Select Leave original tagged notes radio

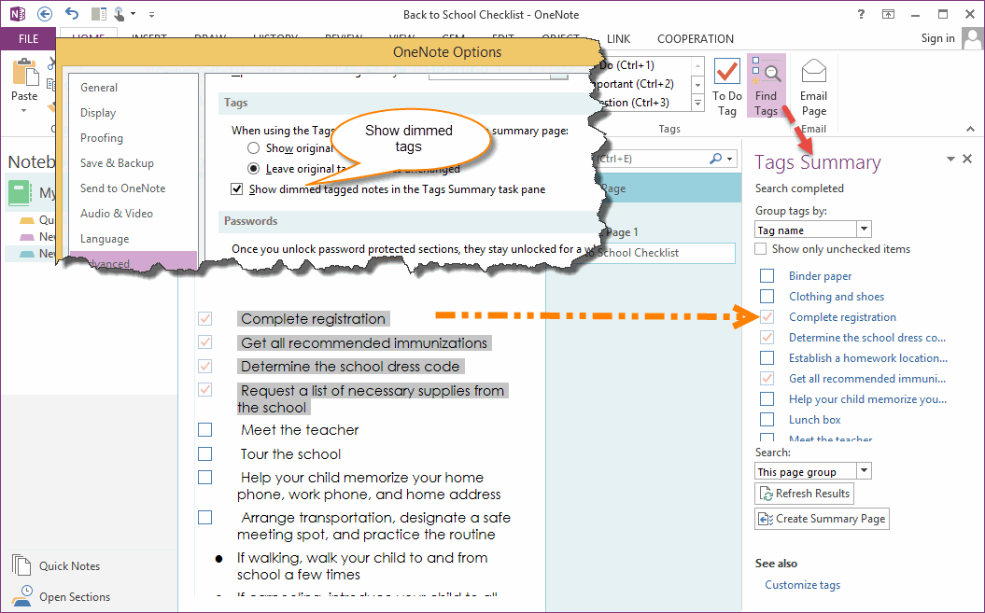pyautogui.click(x=253, y=168)
